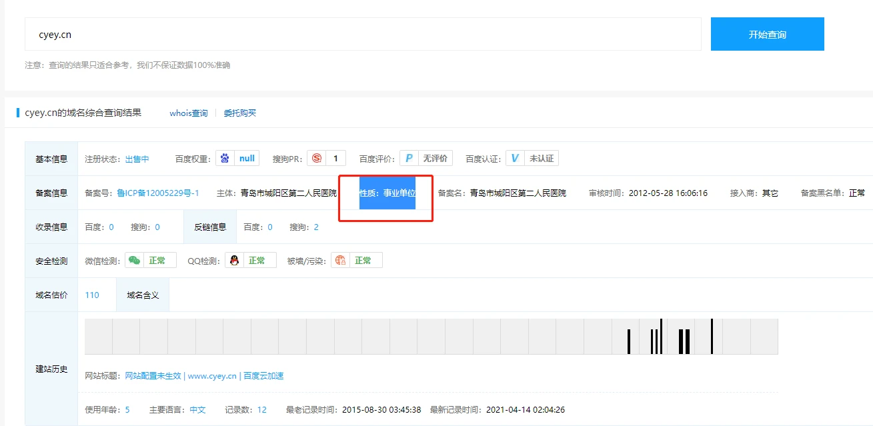The height and width of the screenshot is (426, 873).
Task: Click the domain input field containing cyey.cn
Action: 362,34
